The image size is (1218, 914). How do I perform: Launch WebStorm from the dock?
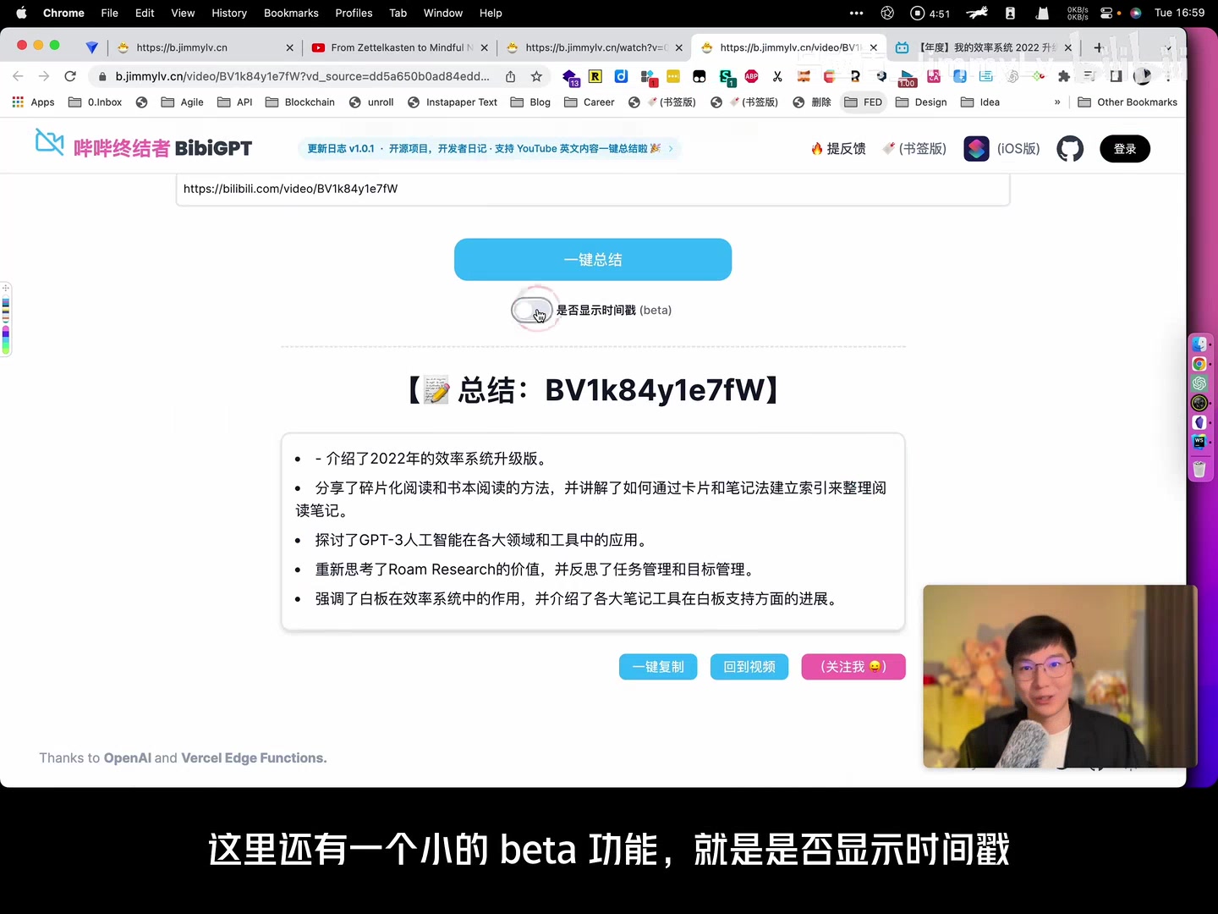tap(1199, 441)
